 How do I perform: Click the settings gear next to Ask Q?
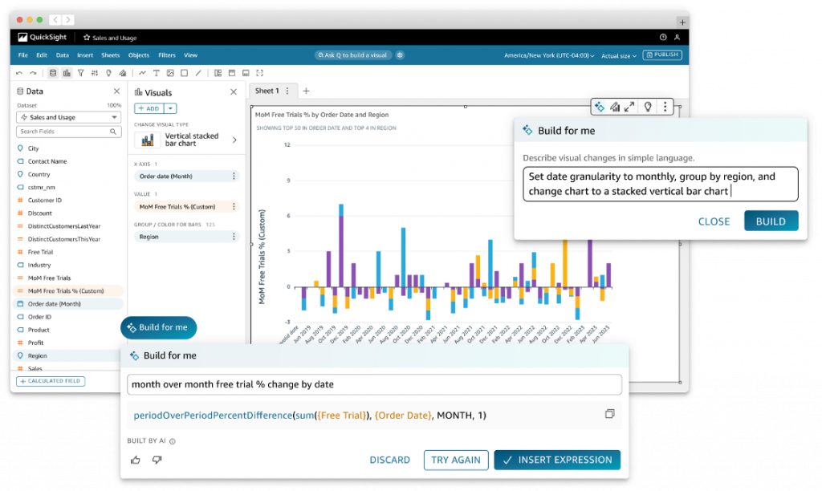(x=400, y=55)
